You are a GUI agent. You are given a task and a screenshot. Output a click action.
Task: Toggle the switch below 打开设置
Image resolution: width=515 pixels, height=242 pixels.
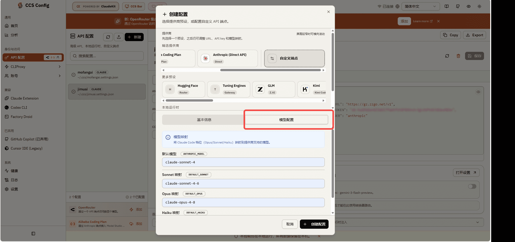click(x=472, y=186)
